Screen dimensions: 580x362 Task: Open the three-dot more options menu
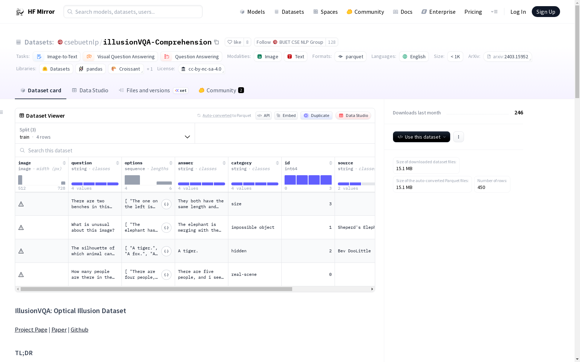(458, 137)
